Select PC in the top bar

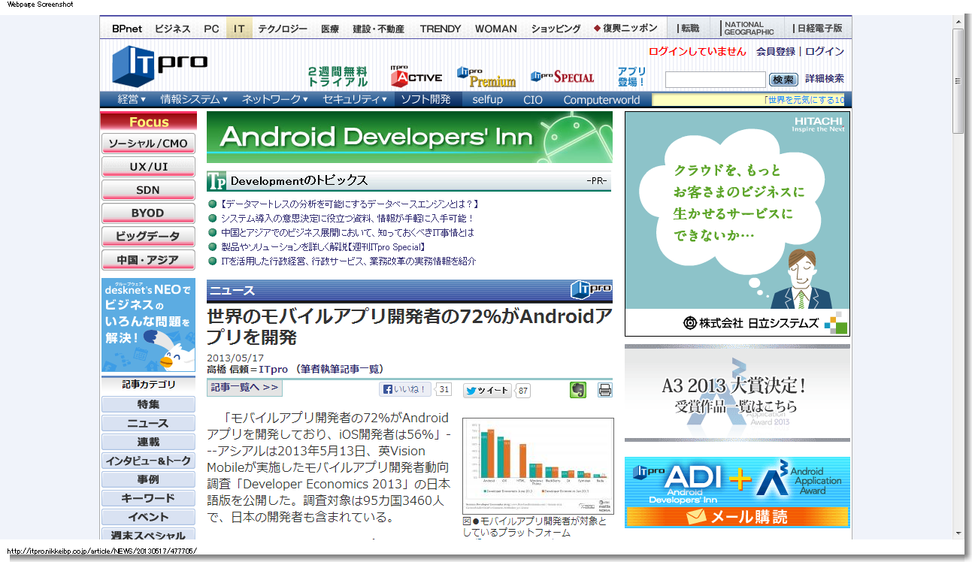click(x=212, y=29)
